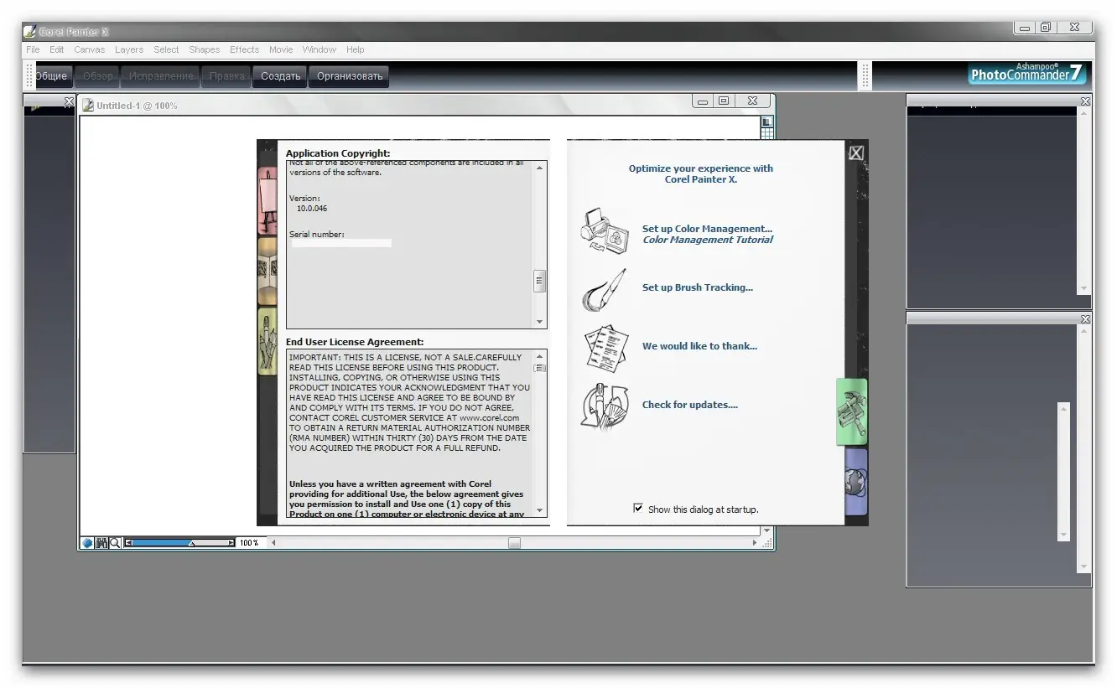Click the License Agreement scrollbar thumb
This screenshot has width=1117, height=688.
pos(540,368)
